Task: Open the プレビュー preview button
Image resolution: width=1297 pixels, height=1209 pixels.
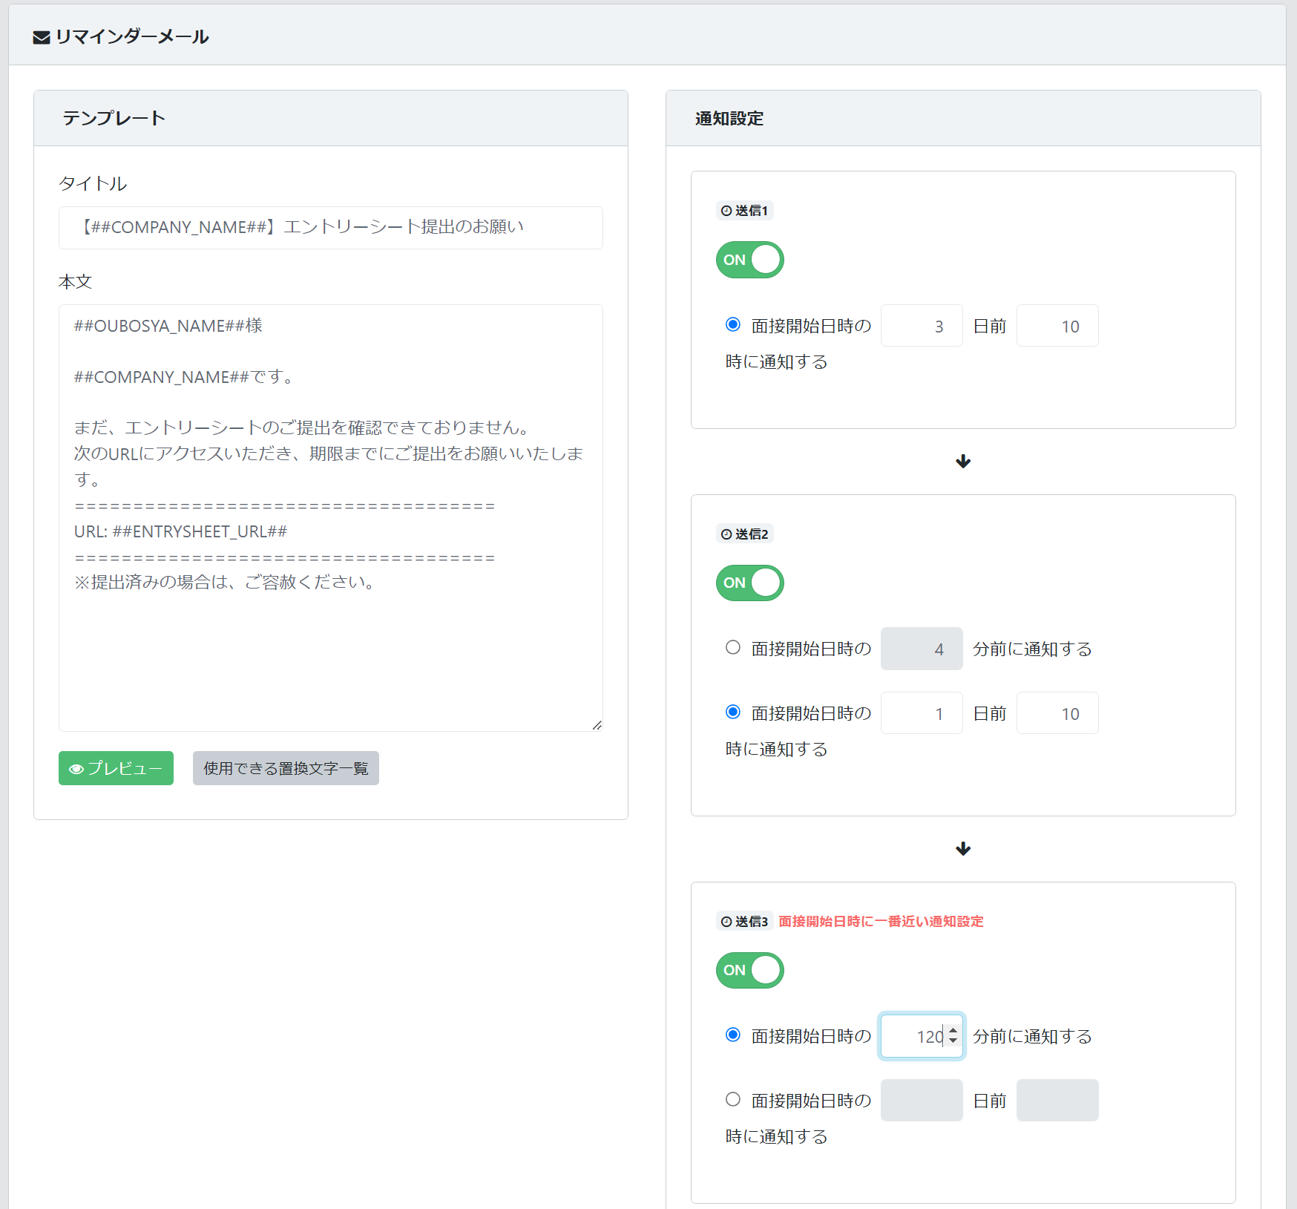Action: pos(116,768)
